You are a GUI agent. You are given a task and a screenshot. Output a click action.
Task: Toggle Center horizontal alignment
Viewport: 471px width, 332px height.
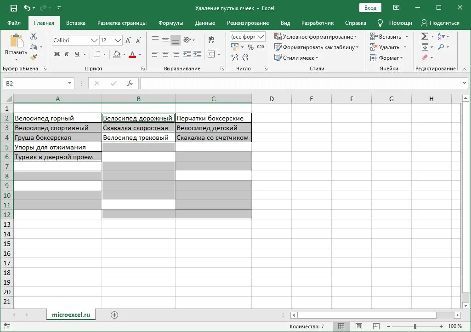pyautogui.click(x=165, y=54)
